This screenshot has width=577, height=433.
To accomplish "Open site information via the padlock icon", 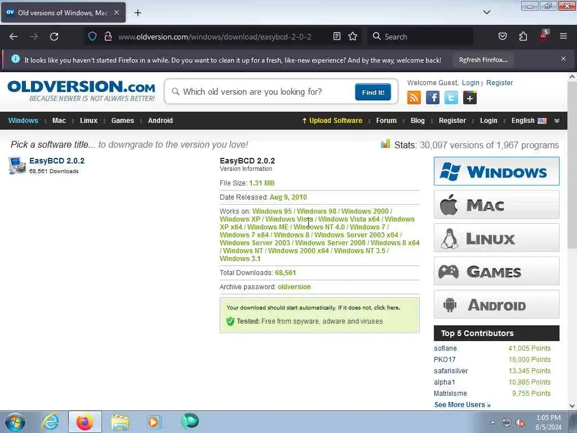I will point(108,36).
